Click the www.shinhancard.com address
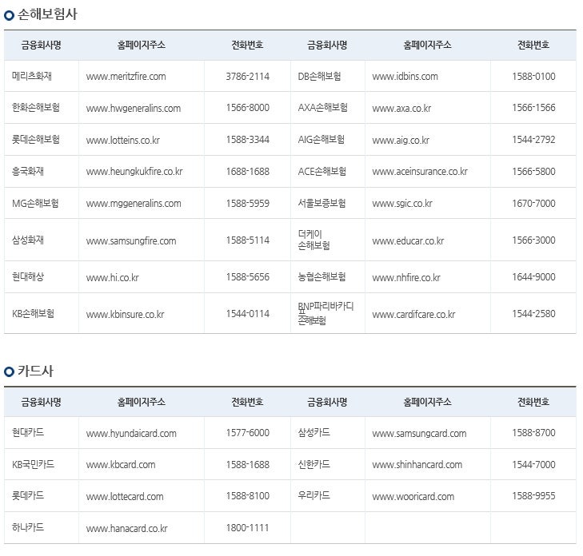The width and height of the screenshot is (583, 556). click(417, 465)
